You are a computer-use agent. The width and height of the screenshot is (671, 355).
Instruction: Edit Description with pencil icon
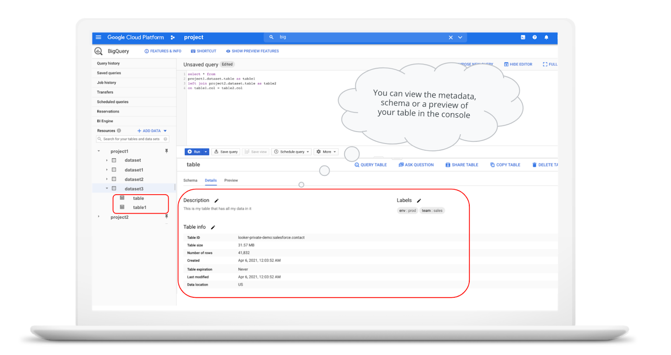pos(216,201)
